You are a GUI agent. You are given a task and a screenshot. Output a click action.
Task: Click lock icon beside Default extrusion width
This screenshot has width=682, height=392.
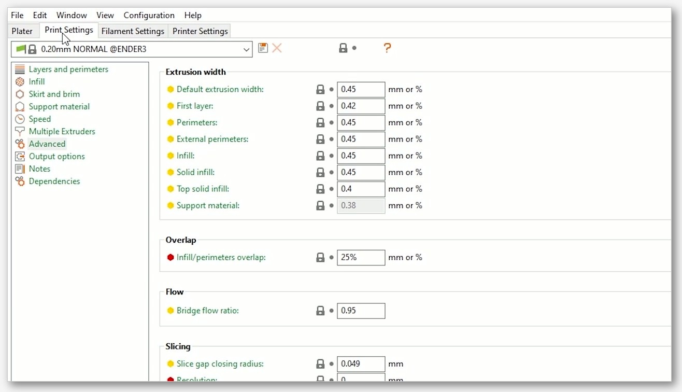click(320, 90)
